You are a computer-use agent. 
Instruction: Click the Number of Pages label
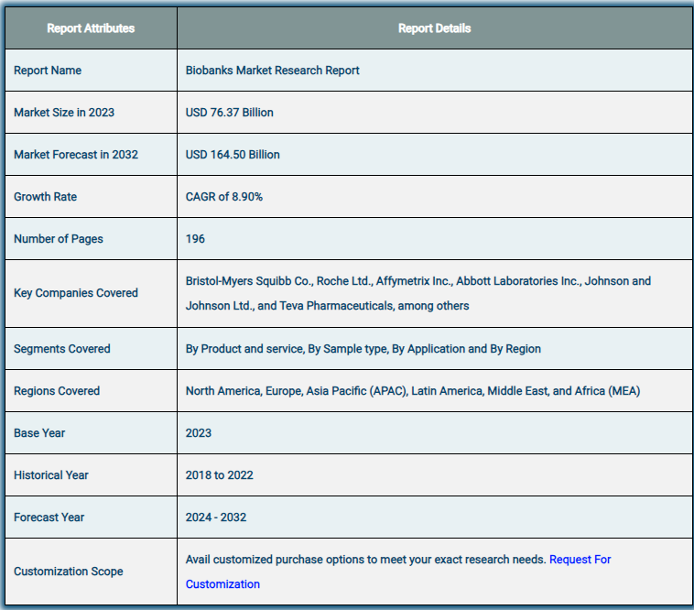pyautogui.click(x=59, y=239)
